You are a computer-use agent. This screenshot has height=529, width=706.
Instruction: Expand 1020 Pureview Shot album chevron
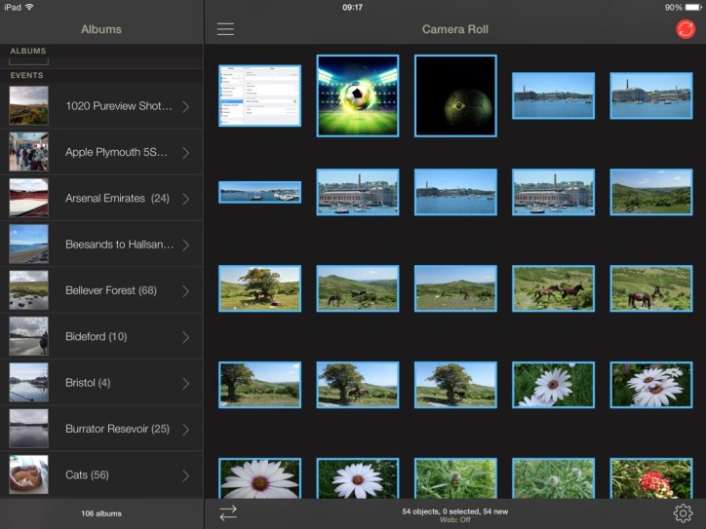click(185, 106)
